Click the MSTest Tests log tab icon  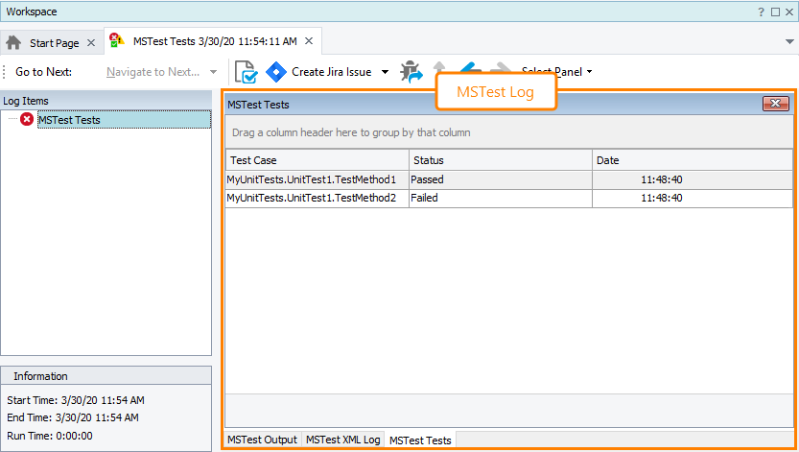117,41
